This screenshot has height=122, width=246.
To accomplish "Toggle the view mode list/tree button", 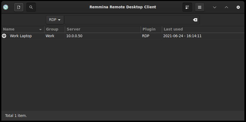I will click(x=187, y=7).
